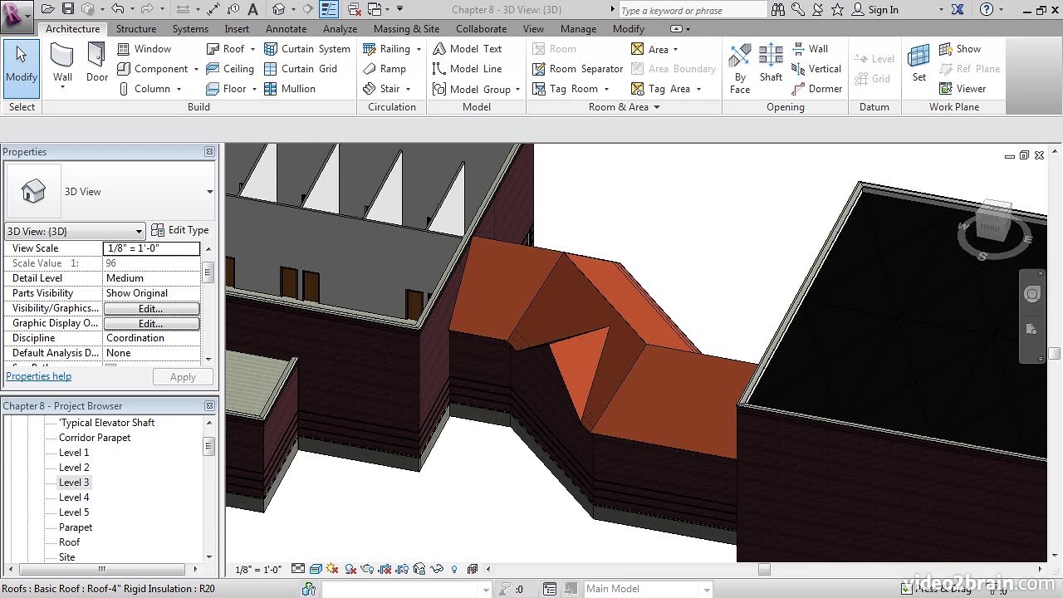Click the Window tool

coord(144,49)
